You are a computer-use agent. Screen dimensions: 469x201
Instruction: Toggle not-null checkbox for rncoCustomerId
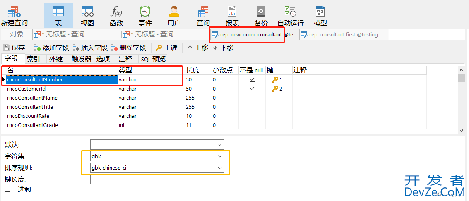252,89
